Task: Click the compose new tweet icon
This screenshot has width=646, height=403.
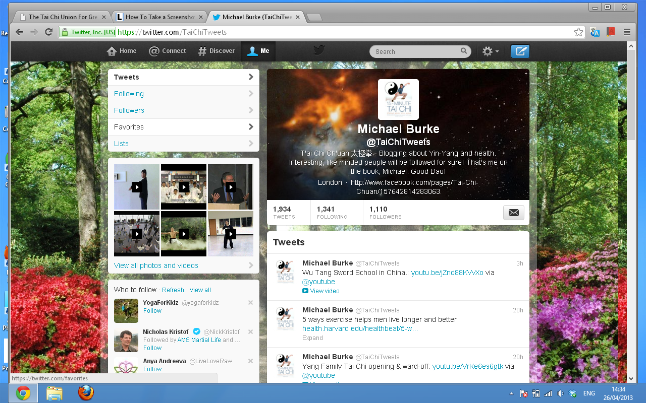Action: (x=520, y=51)
